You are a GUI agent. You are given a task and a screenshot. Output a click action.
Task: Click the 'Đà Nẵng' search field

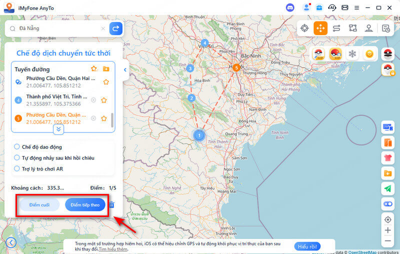pyautogui.click(x=60, y=28)
